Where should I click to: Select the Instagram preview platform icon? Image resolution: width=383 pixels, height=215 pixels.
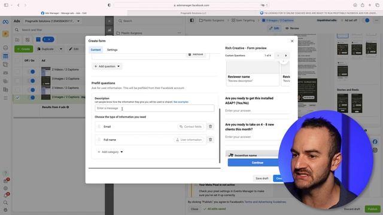[375, 150]
